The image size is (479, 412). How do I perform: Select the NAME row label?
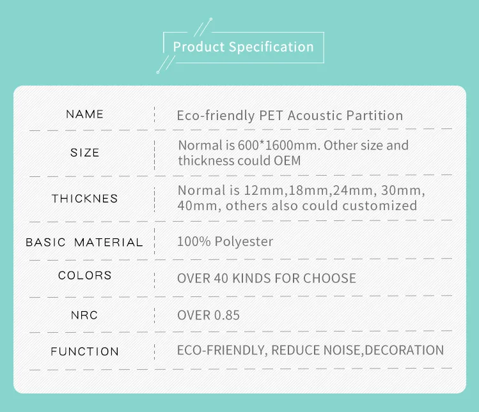click(84, 114)
